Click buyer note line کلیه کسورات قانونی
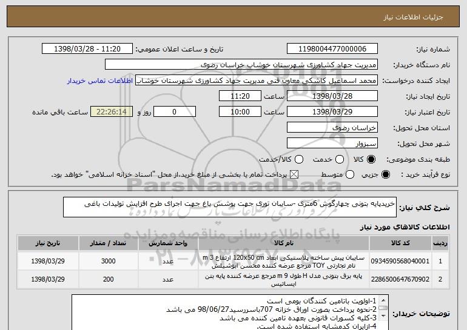The height and width of the screenshot is (330, 467). (x=298, y=318)
